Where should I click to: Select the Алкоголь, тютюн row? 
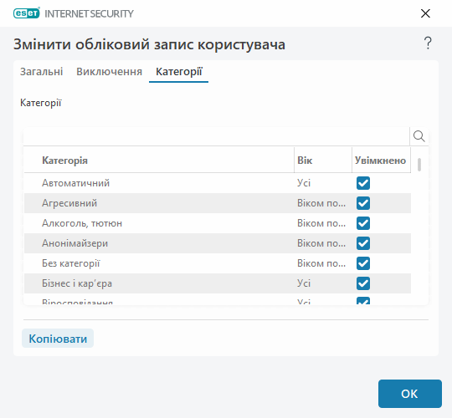(218, 223)
